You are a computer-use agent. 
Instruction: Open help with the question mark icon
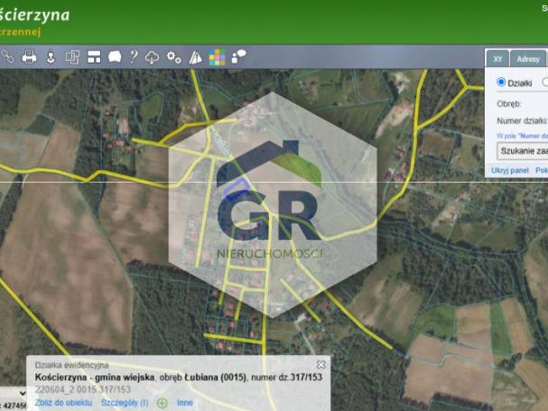(134, 57)
